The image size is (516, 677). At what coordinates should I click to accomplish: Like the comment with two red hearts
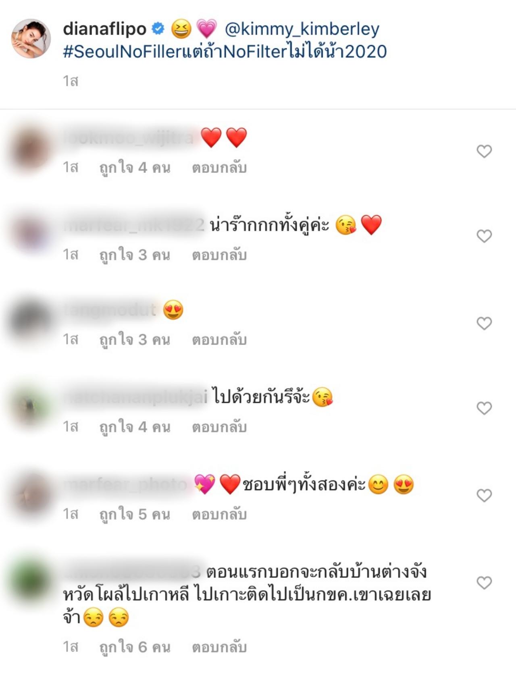[x=484, y=152]
